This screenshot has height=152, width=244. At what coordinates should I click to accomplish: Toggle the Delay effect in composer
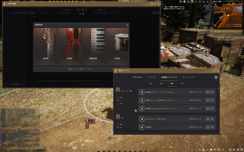click(25, 13)
